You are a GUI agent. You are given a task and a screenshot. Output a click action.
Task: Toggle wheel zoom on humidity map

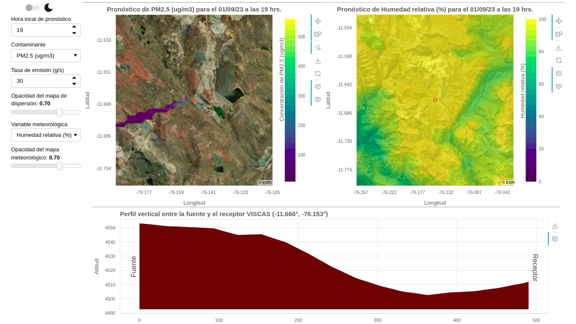559,35
